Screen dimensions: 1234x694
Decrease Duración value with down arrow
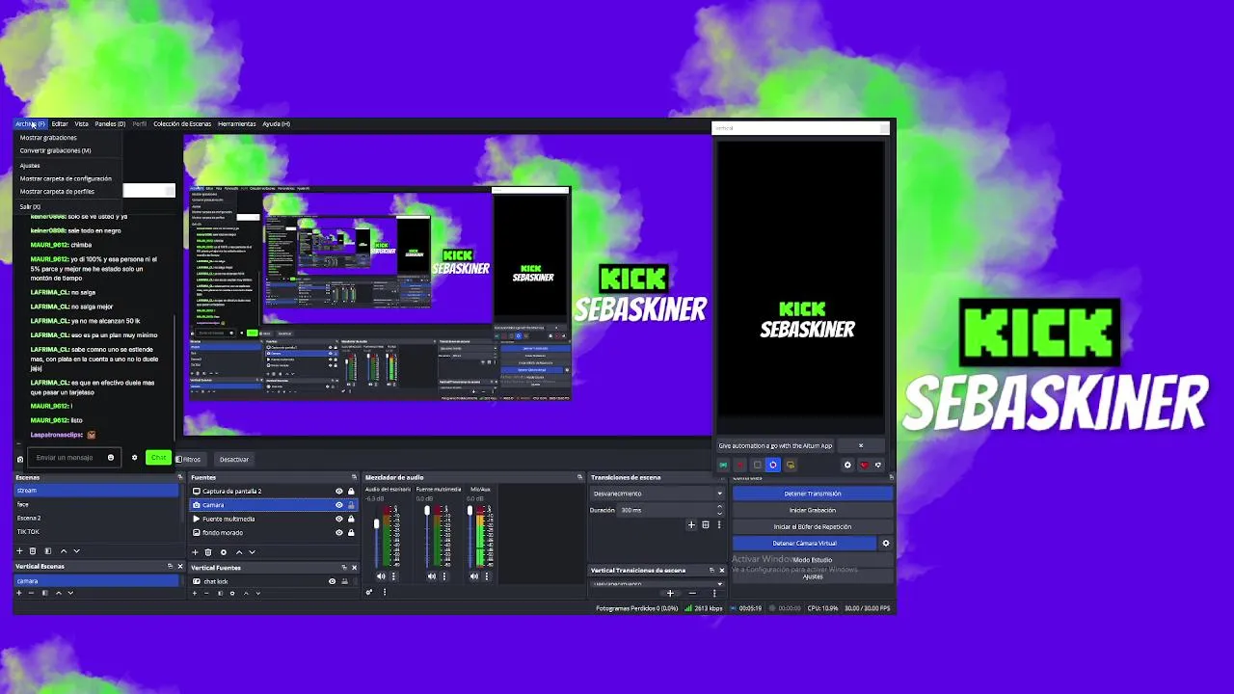point(720,513)
